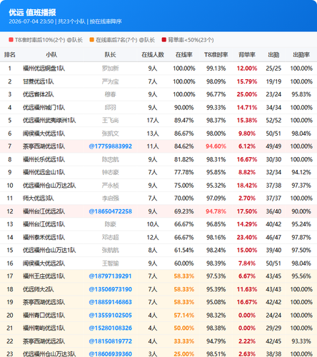Select team 福州优远金山1队
Screen dimensions: 317x357
pyautogui.click(x=44, y=172)
